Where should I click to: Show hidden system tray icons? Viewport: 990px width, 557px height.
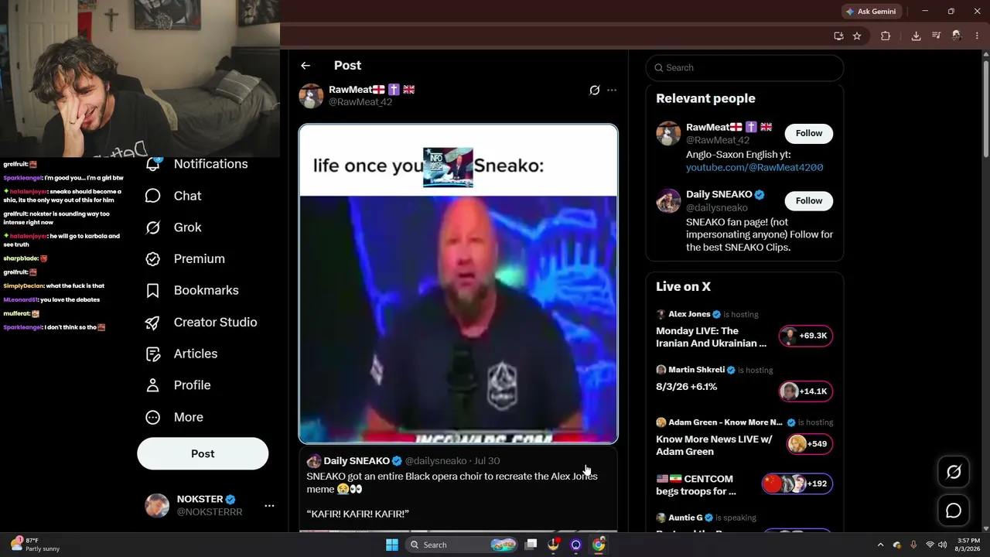point(880,545)
